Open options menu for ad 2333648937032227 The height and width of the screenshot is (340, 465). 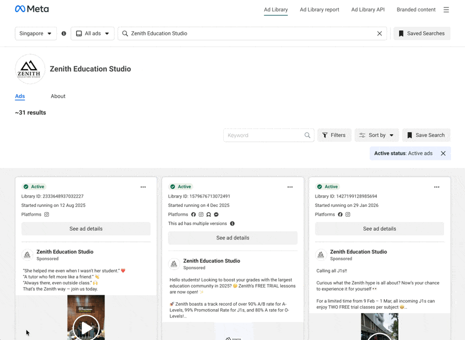143,187
